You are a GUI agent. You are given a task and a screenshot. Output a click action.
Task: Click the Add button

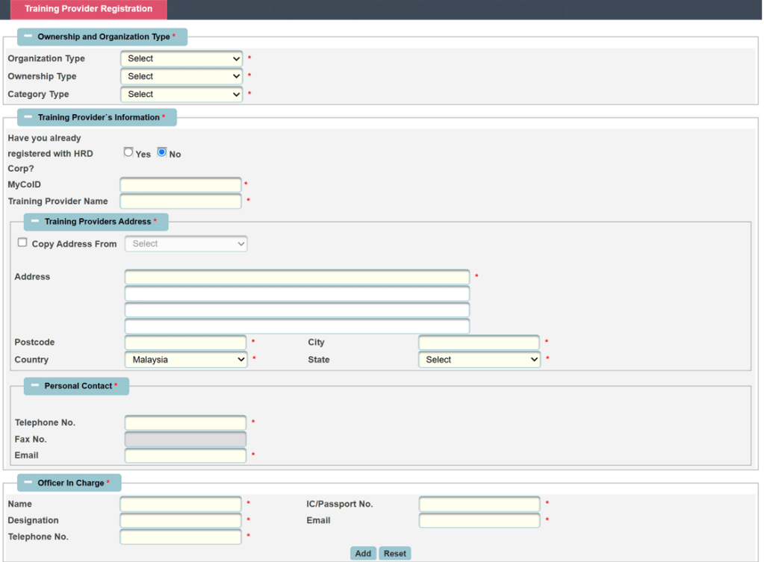(x=363, y=553)
